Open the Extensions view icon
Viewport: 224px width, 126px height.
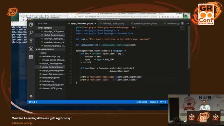pos(31,57)
